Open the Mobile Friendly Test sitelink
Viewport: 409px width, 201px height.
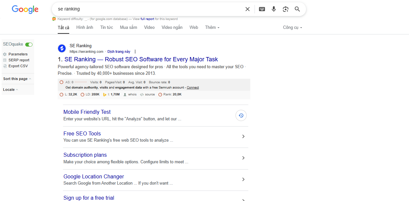(x=87, y=112)
